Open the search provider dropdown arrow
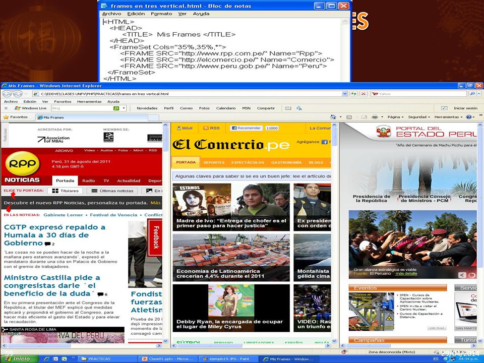Viewport: 484px width, 363px height. 479,94
